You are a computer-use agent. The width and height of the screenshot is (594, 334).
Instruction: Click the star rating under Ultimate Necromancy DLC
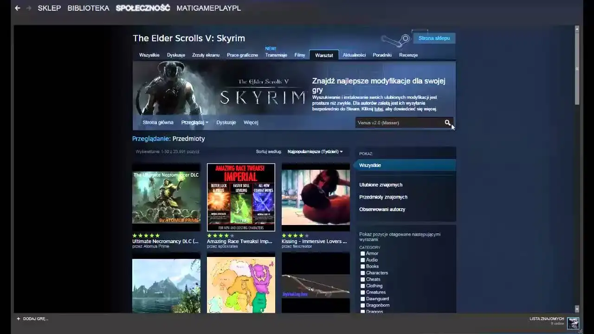[146, 235]
